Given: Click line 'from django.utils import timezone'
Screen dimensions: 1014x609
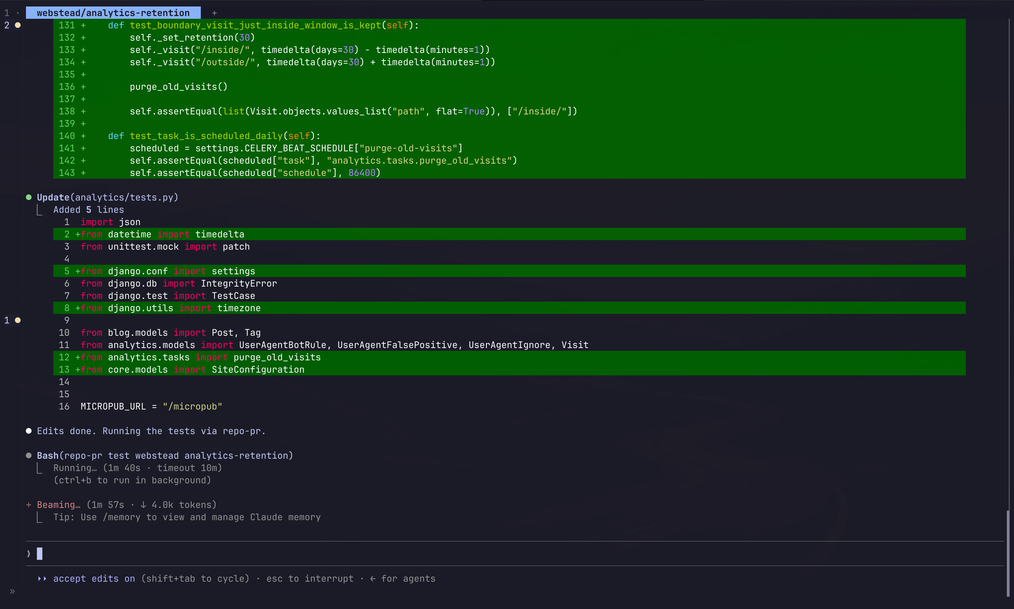Looking at the screenshot, I should [x=509, y=308].
